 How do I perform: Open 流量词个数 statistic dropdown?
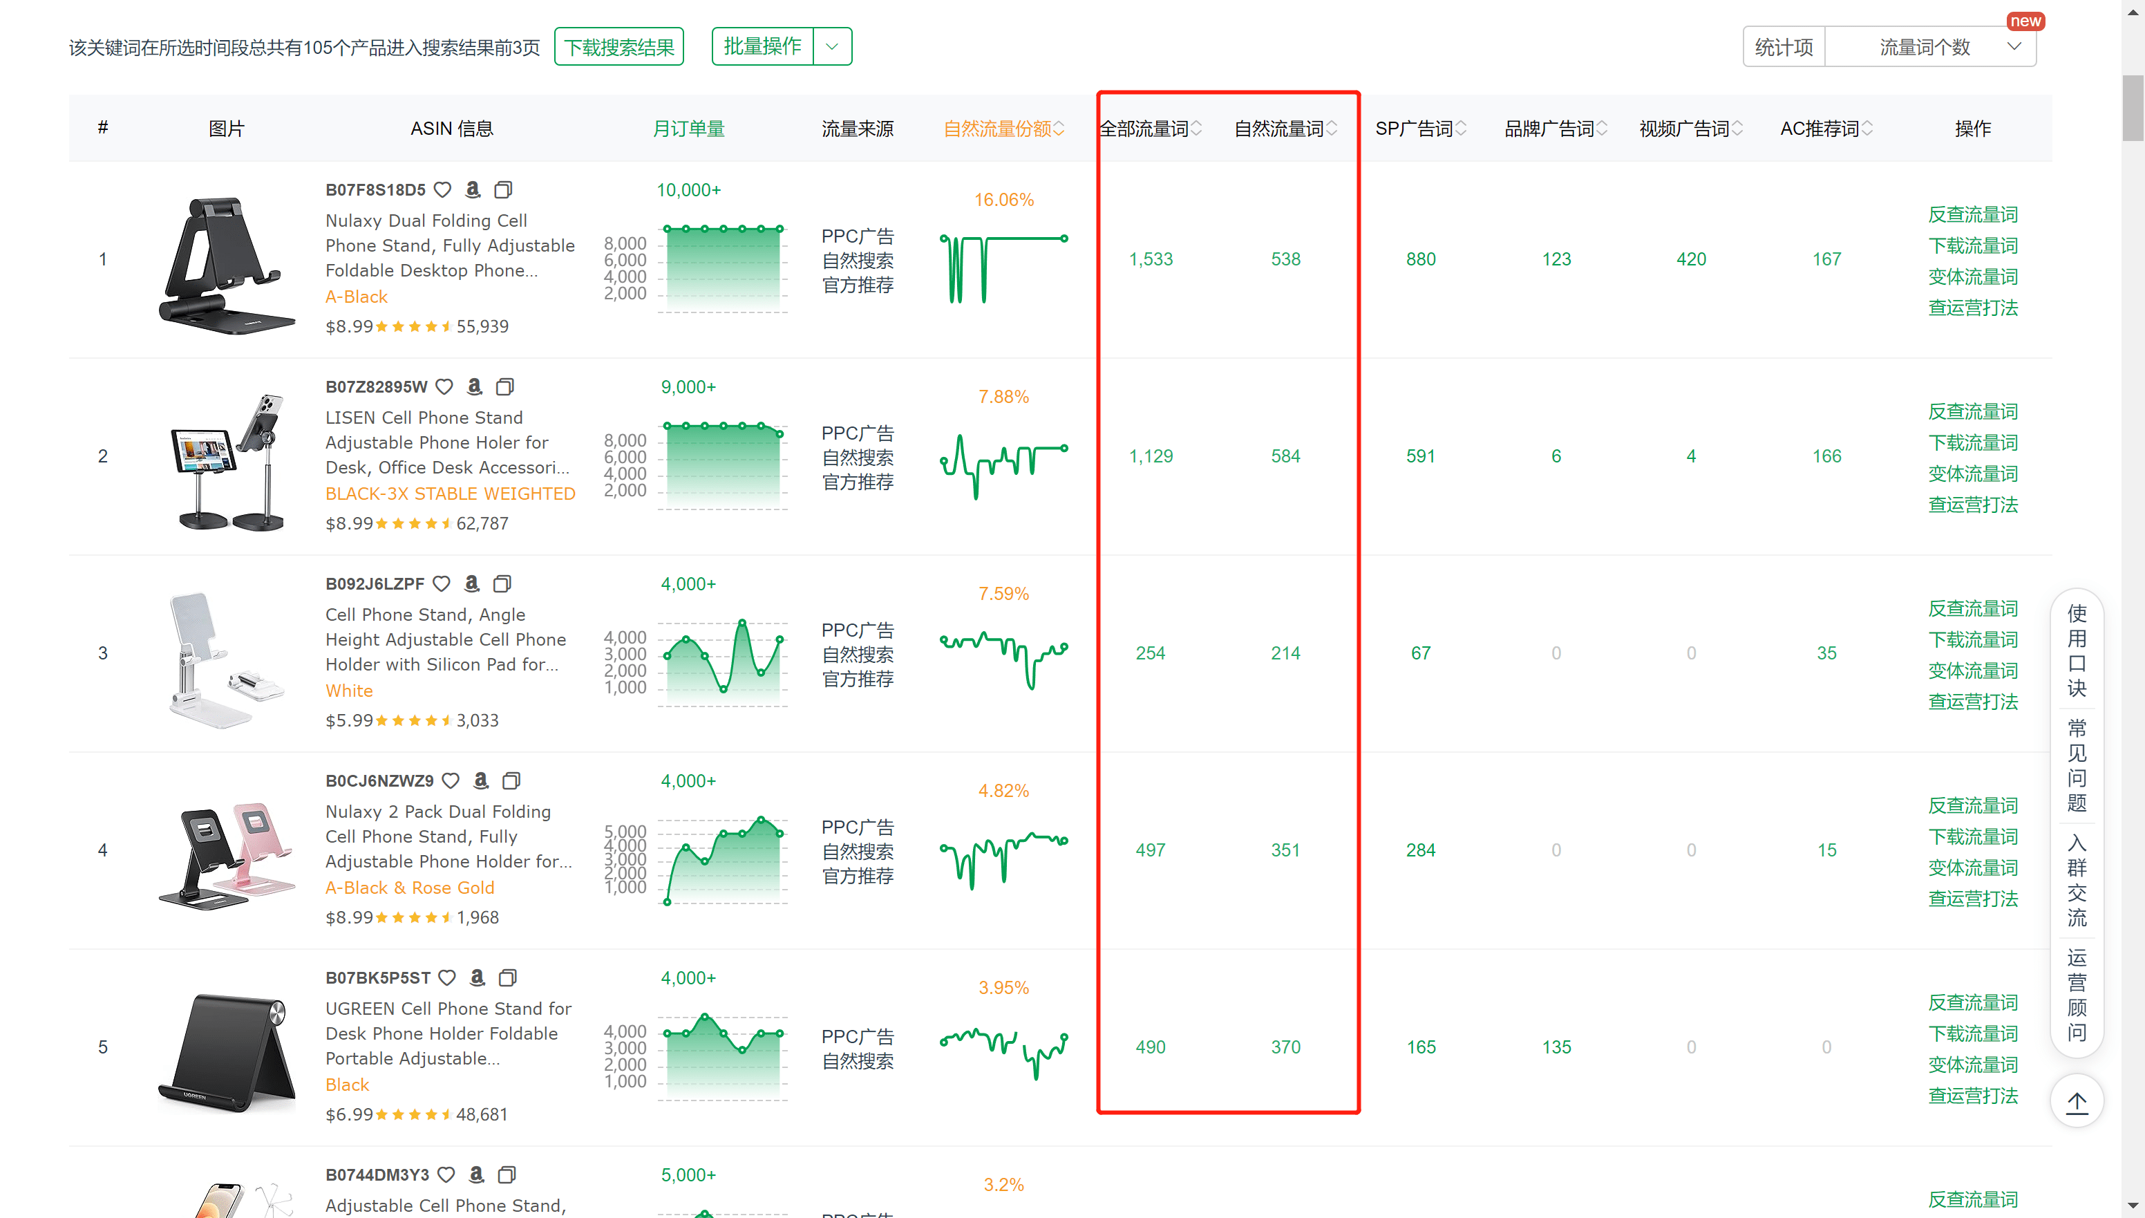[1931, 47]
